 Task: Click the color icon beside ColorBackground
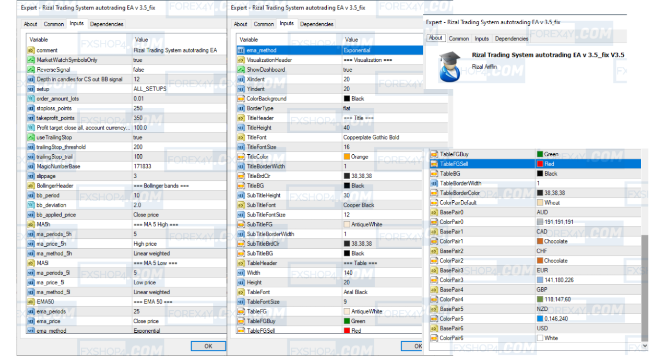(x=241, y=99)
